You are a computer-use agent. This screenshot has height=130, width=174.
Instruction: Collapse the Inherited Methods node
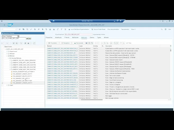point(8,58)
